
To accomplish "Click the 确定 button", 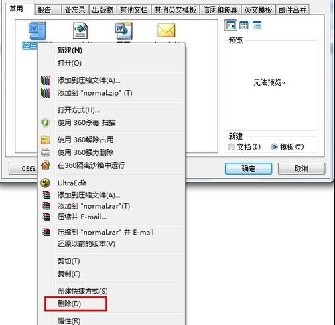I will click(x=249, y=169).
